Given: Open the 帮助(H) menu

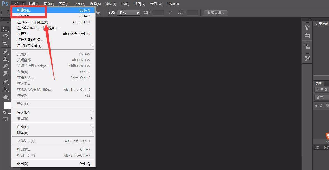Looking at the screenshot, I should click(173, 4).
